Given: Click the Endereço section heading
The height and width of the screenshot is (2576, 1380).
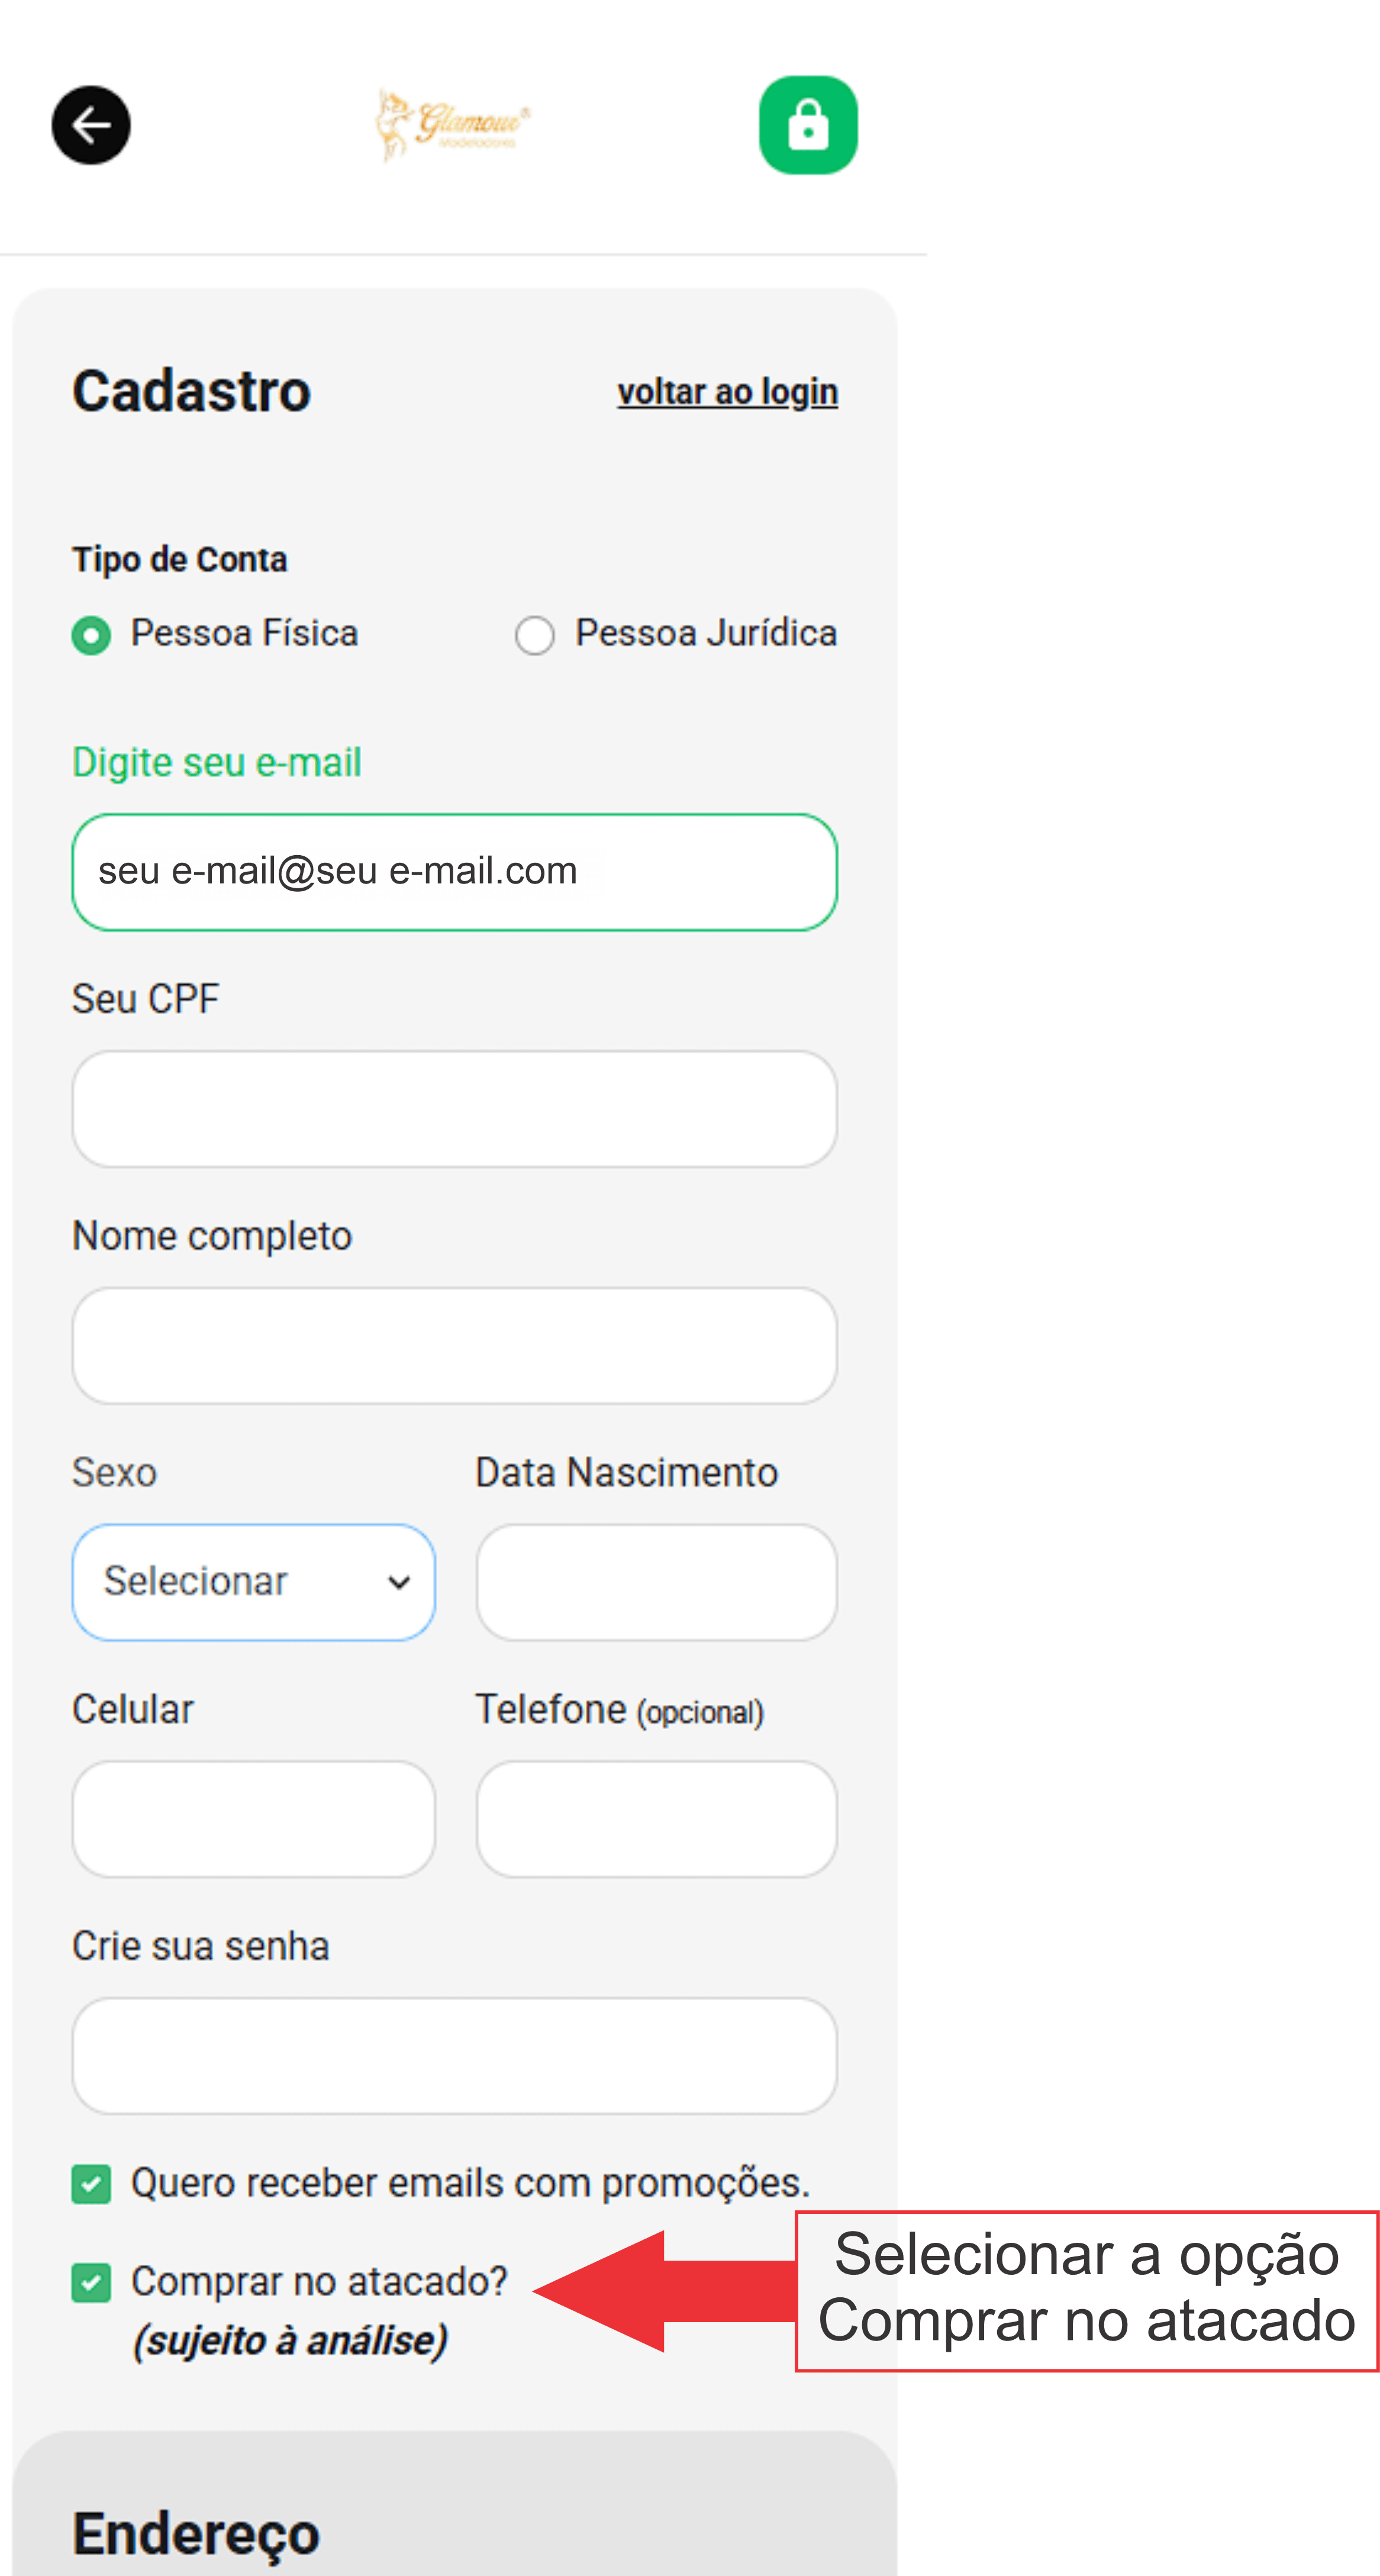Looking at the screenshot, I should click(x=196, y=2534).
